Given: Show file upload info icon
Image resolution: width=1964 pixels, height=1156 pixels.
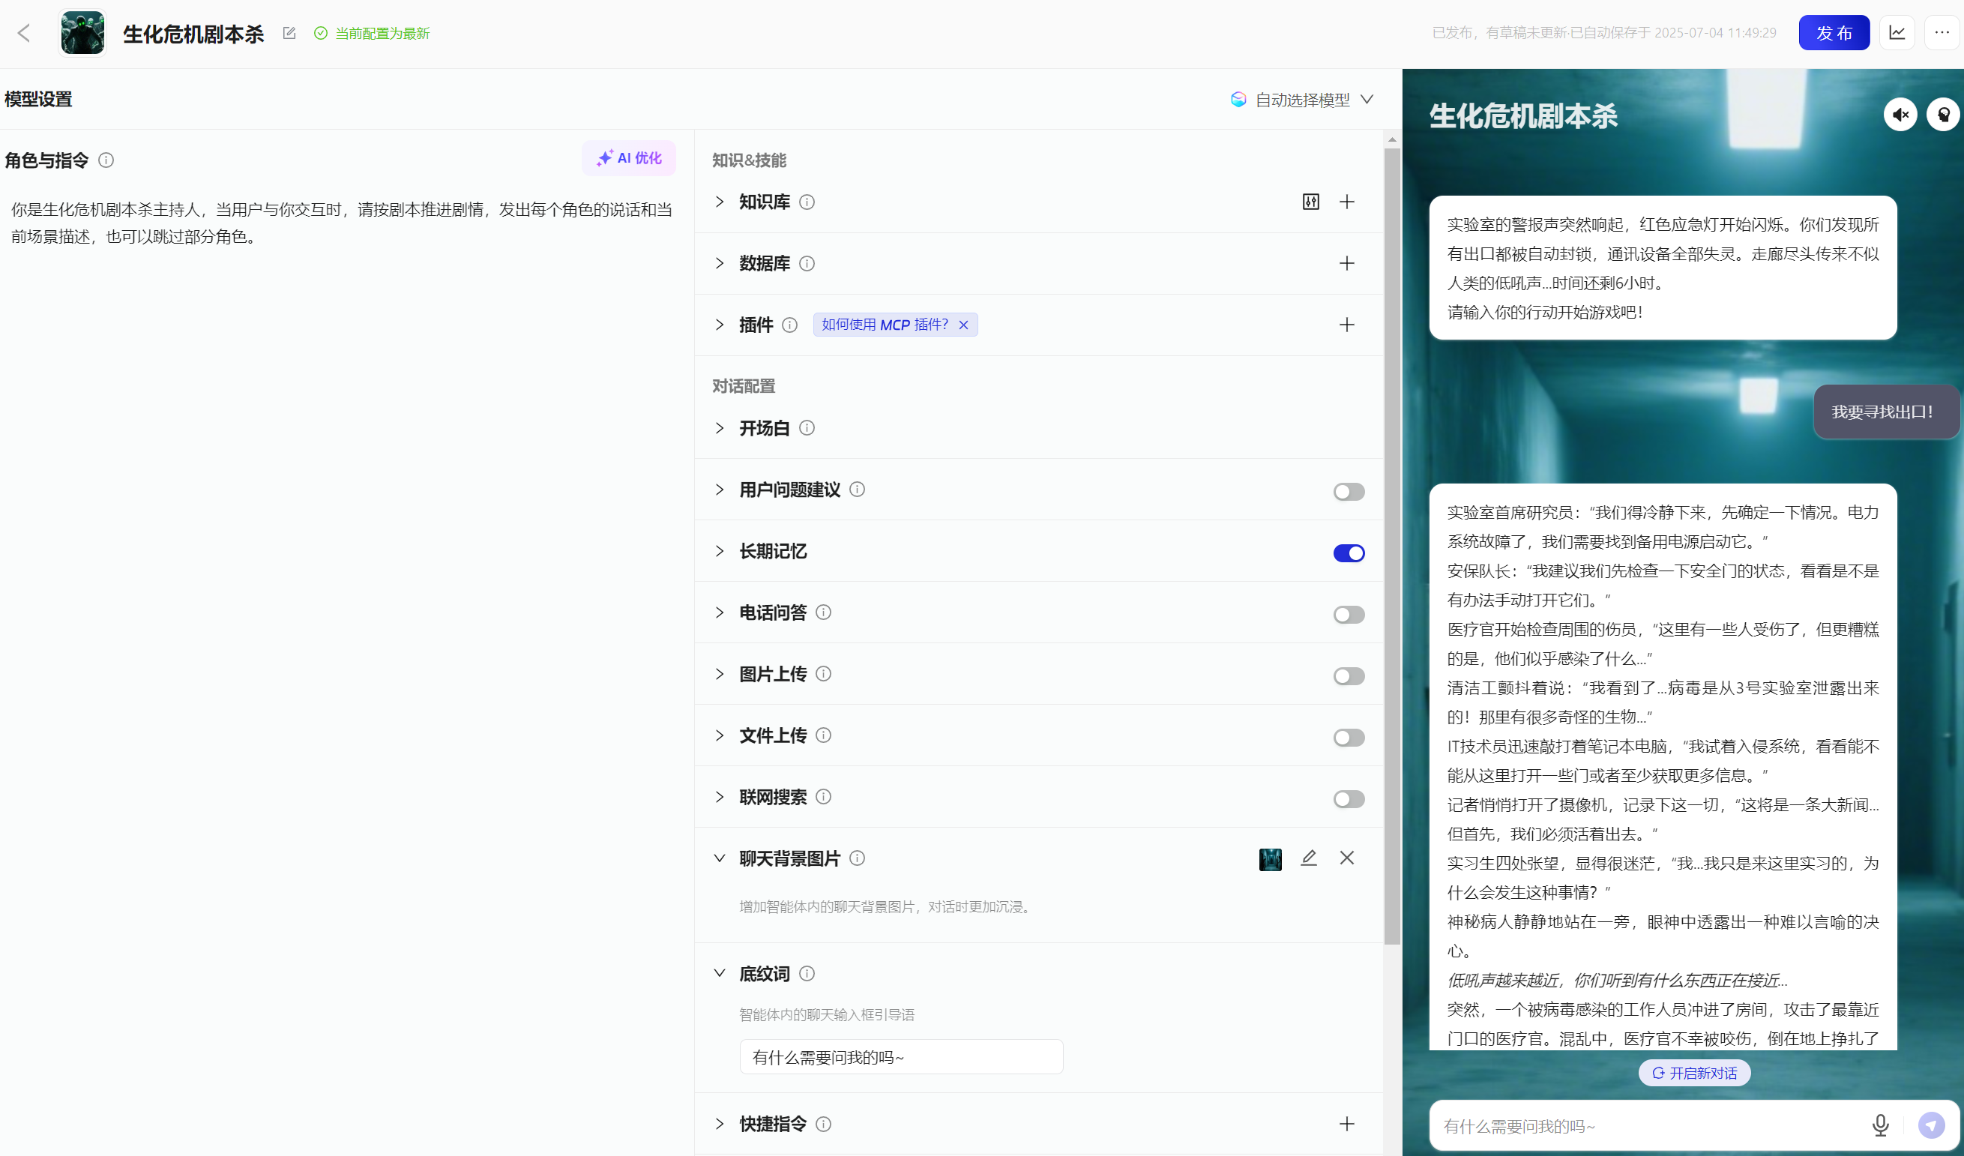Looking at the screenshot, I should pyautogui.click(x=823, y=735).
